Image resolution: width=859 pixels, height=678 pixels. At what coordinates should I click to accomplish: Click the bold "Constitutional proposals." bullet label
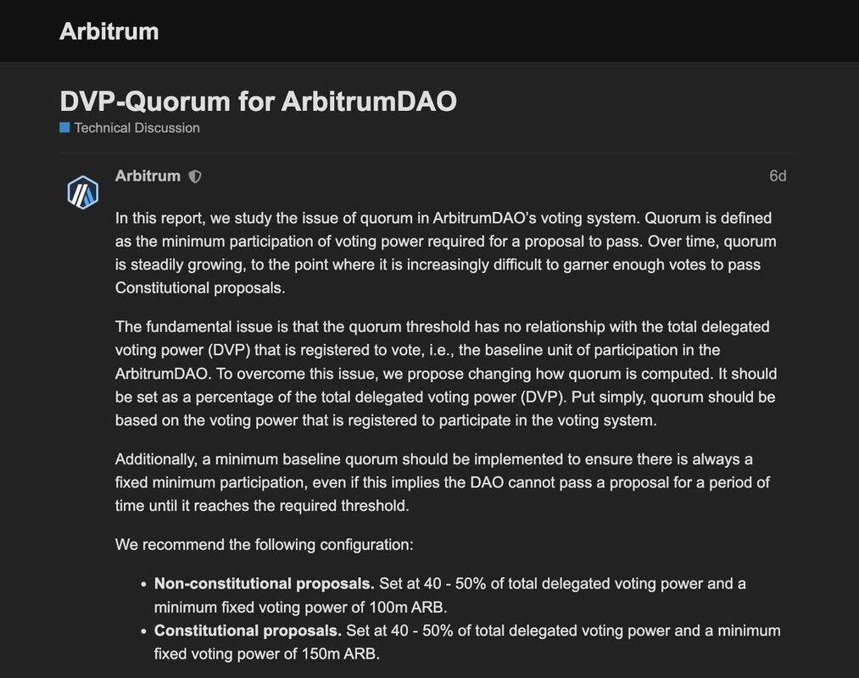coord(248,631)
